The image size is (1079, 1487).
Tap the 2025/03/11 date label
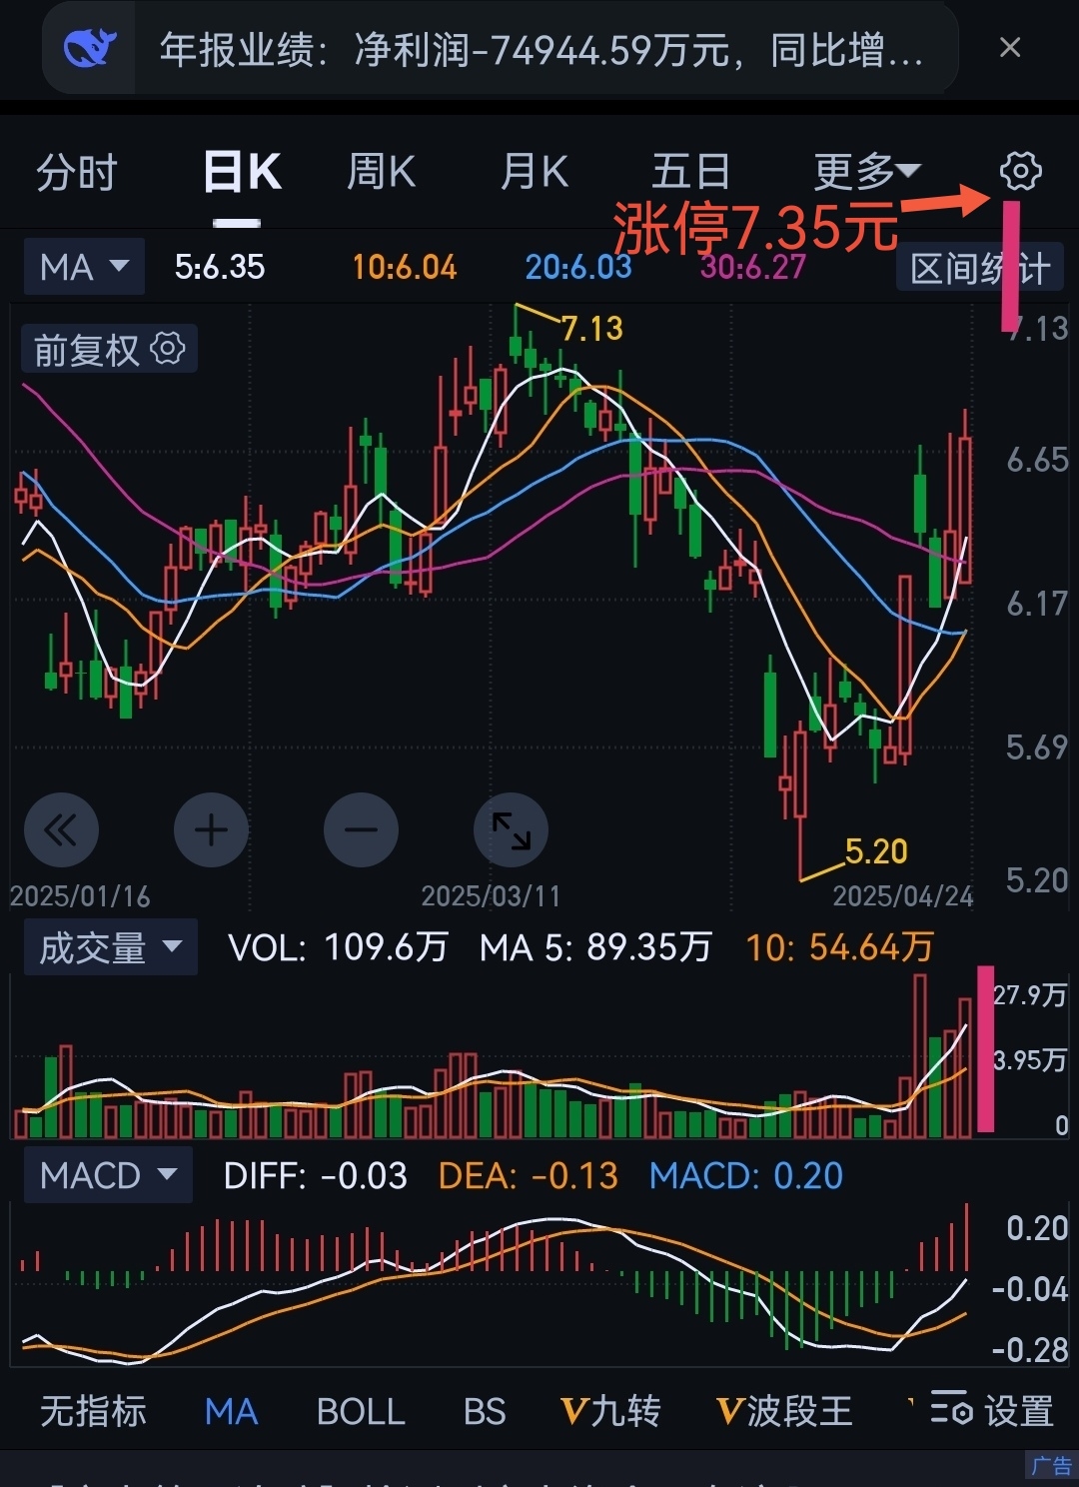click(491, 895)
